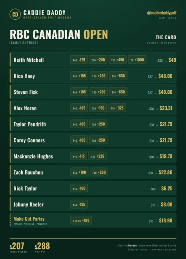Click Rico Hoey T10 +650 chip
This screenshot has height=259, width=186.
tap(118, 76)
